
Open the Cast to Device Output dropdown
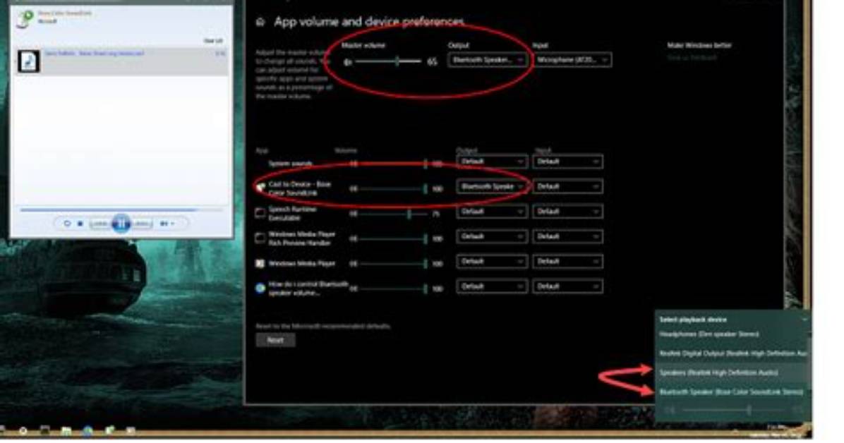491,187
